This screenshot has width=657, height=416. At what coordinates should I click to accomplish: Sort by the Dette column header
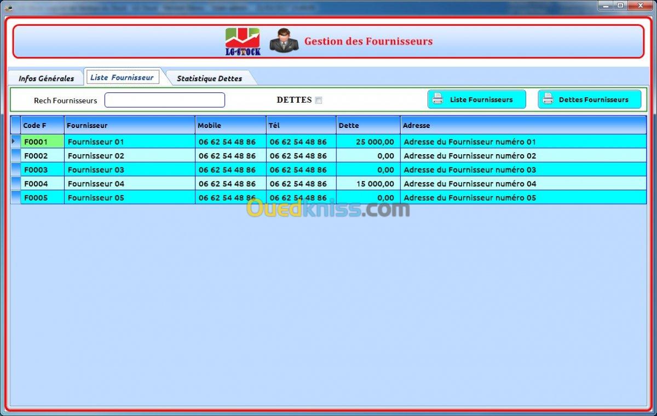[368, 125]
